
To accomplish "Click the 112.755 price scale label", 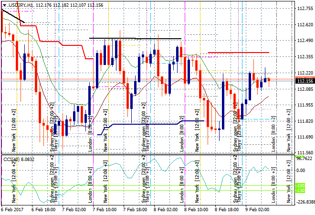I will [x=305, y=9].
